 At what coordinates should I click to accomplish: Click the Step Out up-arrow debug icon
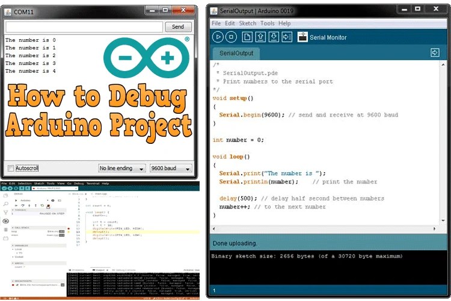[35, 205]
